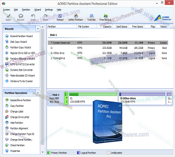The image size is (175, 157).
Task: Click the Discard toolbar icon
Action: click(21, 16)
